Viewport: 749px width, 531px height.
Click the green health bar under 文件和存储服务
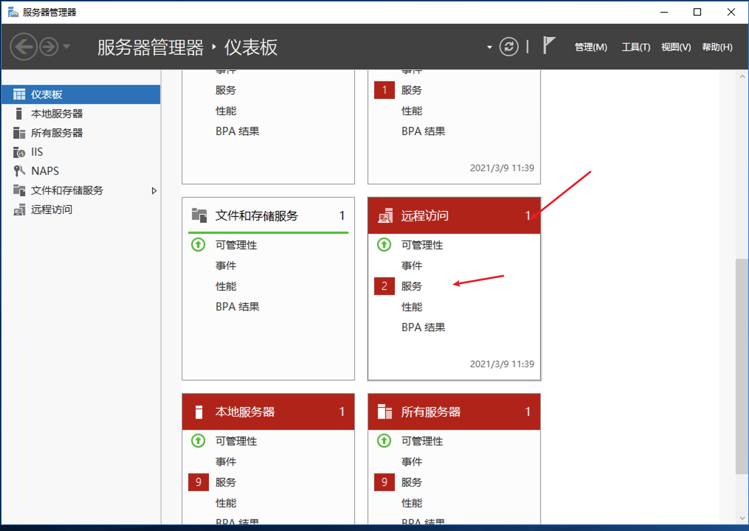pos(268,233)
